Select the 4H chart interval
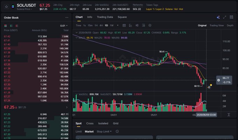The width and height of the screenshot is (238, 140). pyautogui.click(x=101, y=25)
